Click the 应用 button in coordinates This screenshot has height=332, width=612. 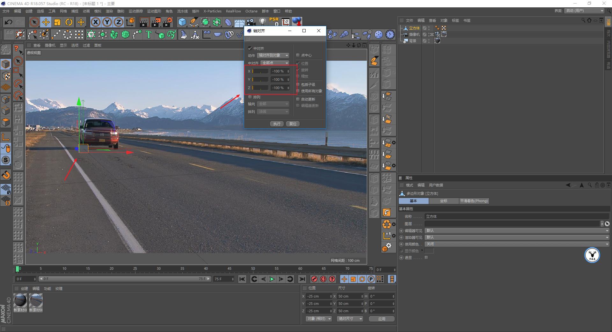(x=382, y=319)
